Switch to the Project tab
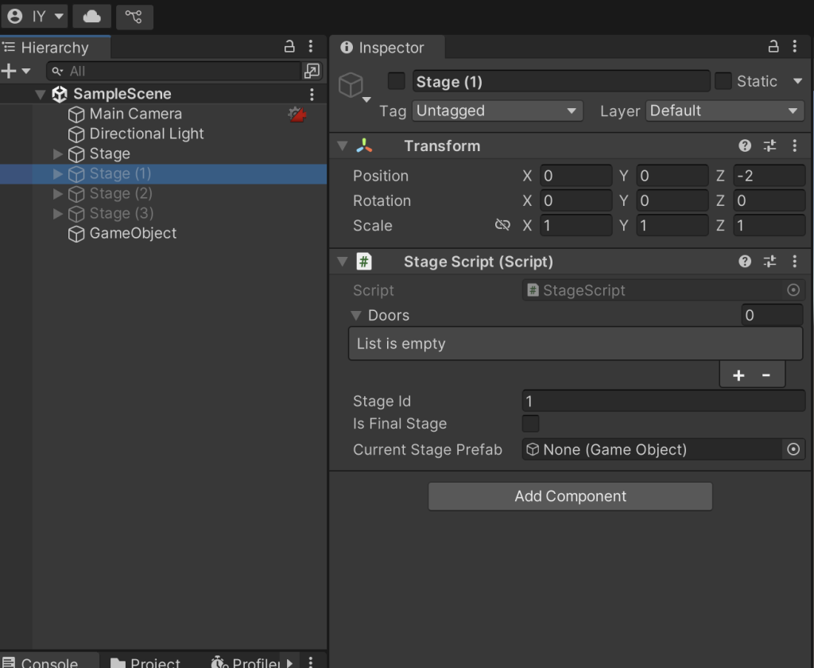 coord(146,661)
